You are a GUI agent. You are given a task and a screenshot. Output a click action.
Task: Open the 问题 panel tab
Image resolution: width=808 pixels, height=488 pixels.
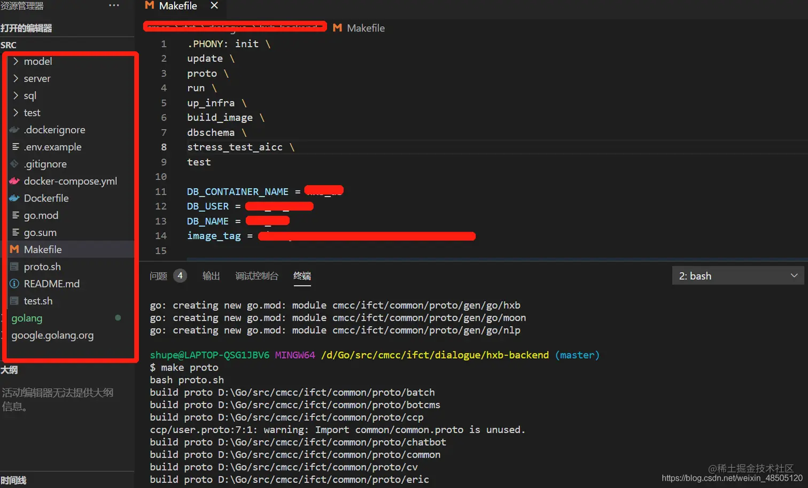click(x=158, y=276)
